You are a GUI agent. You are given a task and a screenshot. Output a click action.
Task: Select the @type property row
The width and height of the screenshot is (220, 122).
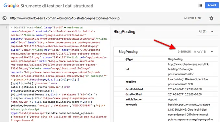(166, 59)
